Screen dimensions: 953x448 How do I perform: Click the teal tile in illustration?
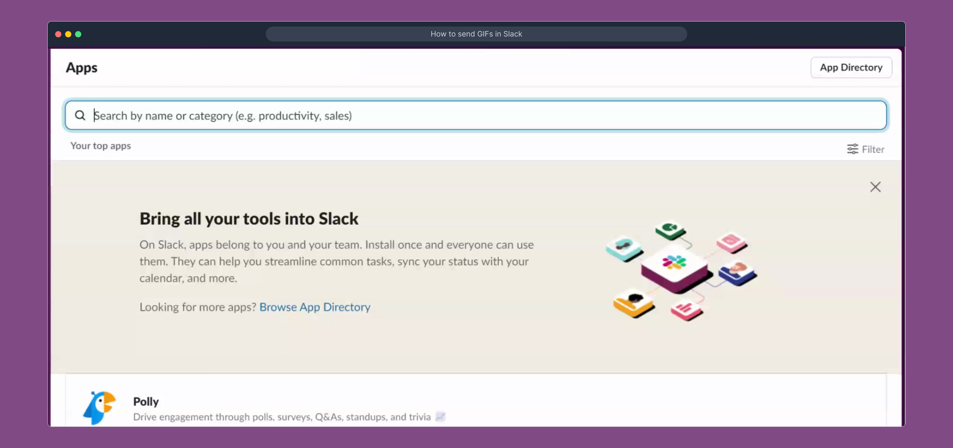624,248
